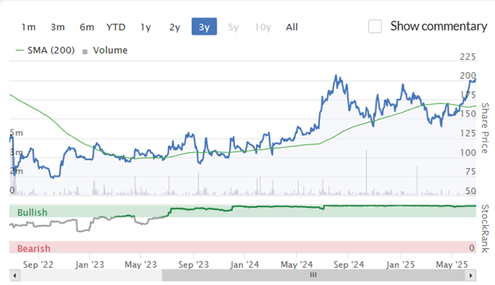The width and height of the screenshot is (495, 285).
Task: Select the 3m time range
Action: 57,27
